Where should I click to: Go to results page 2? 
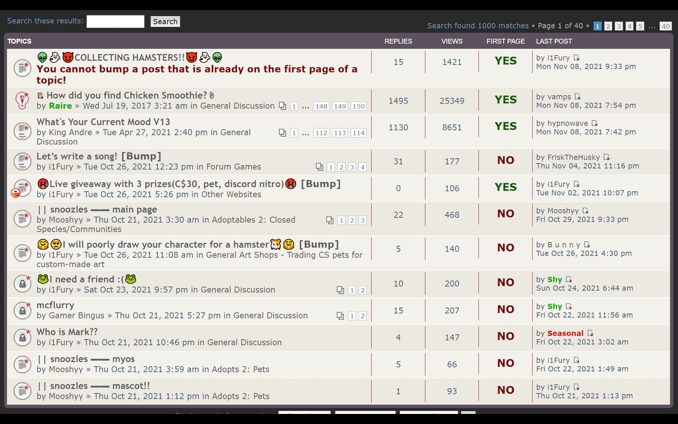point(608,26)
